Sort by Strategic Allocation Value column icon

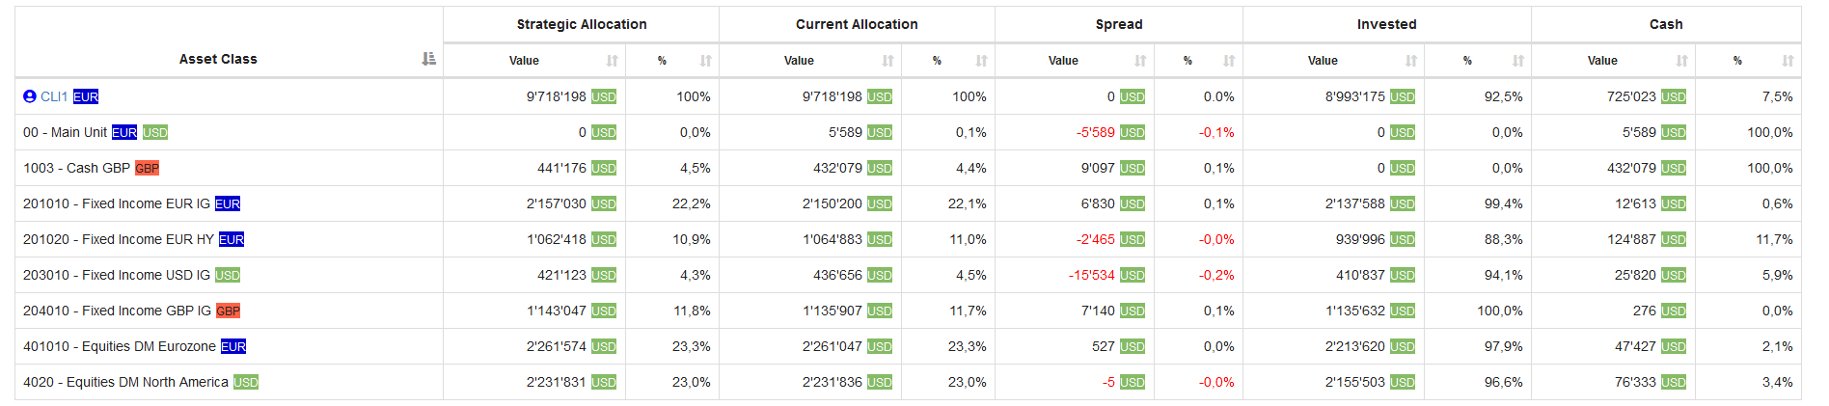[x=613, y=61]
